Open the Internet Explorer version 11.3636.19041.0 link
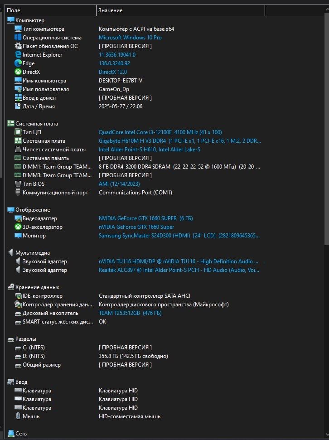The image size is (329, 440). tap(117, 55)
